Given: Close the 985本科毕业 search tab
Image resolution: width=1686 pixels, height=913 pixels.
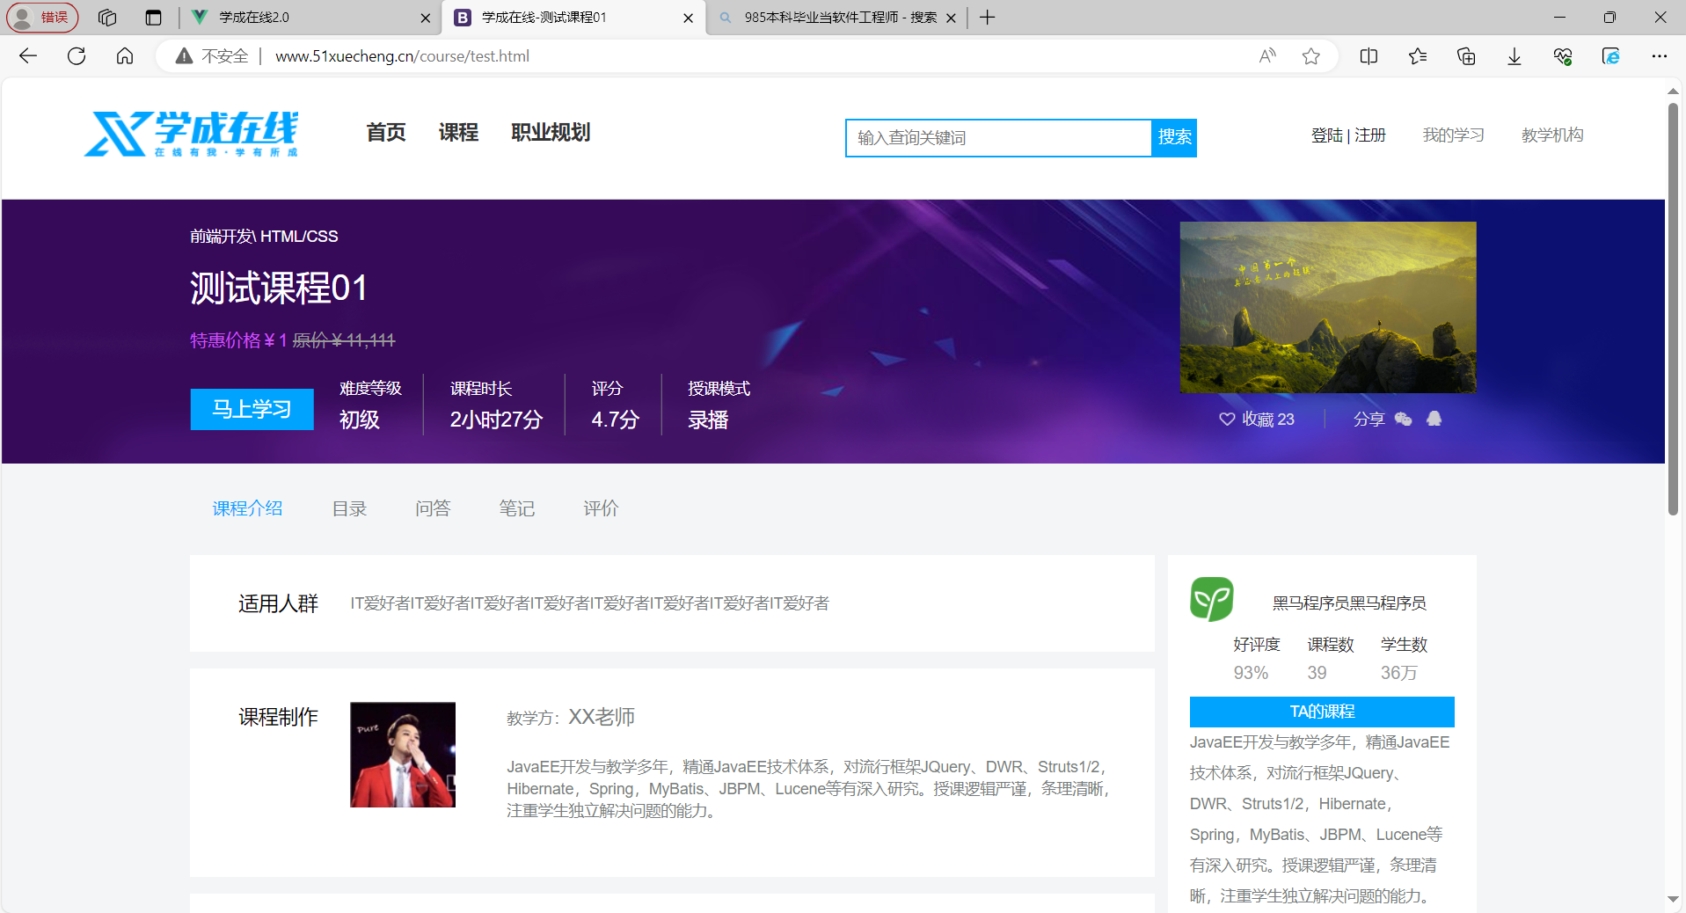Looking at the screenshot, I should coord(951,18).
